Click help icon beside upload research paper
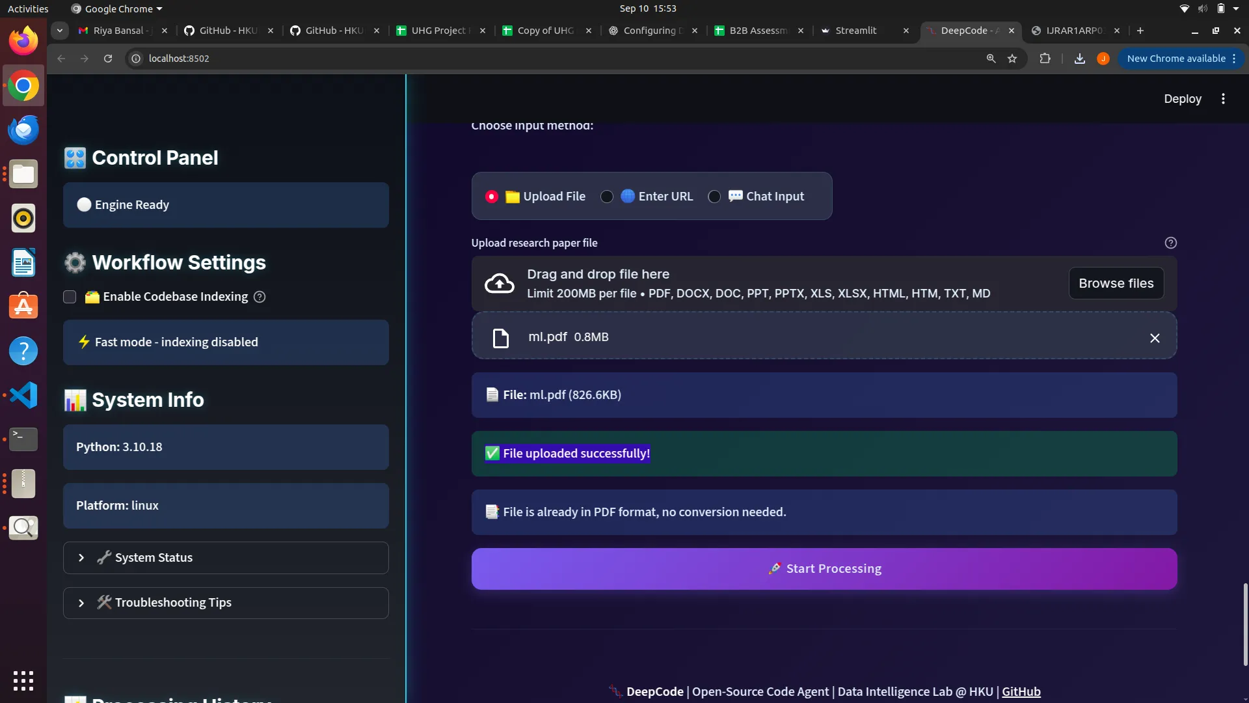The height and width of the screenshot is (703, 1249). 1170,243
